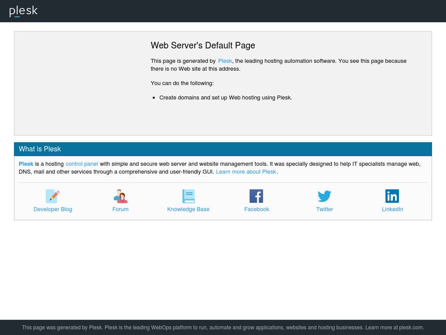Visit the Forum text link

[x=121, y=209]
